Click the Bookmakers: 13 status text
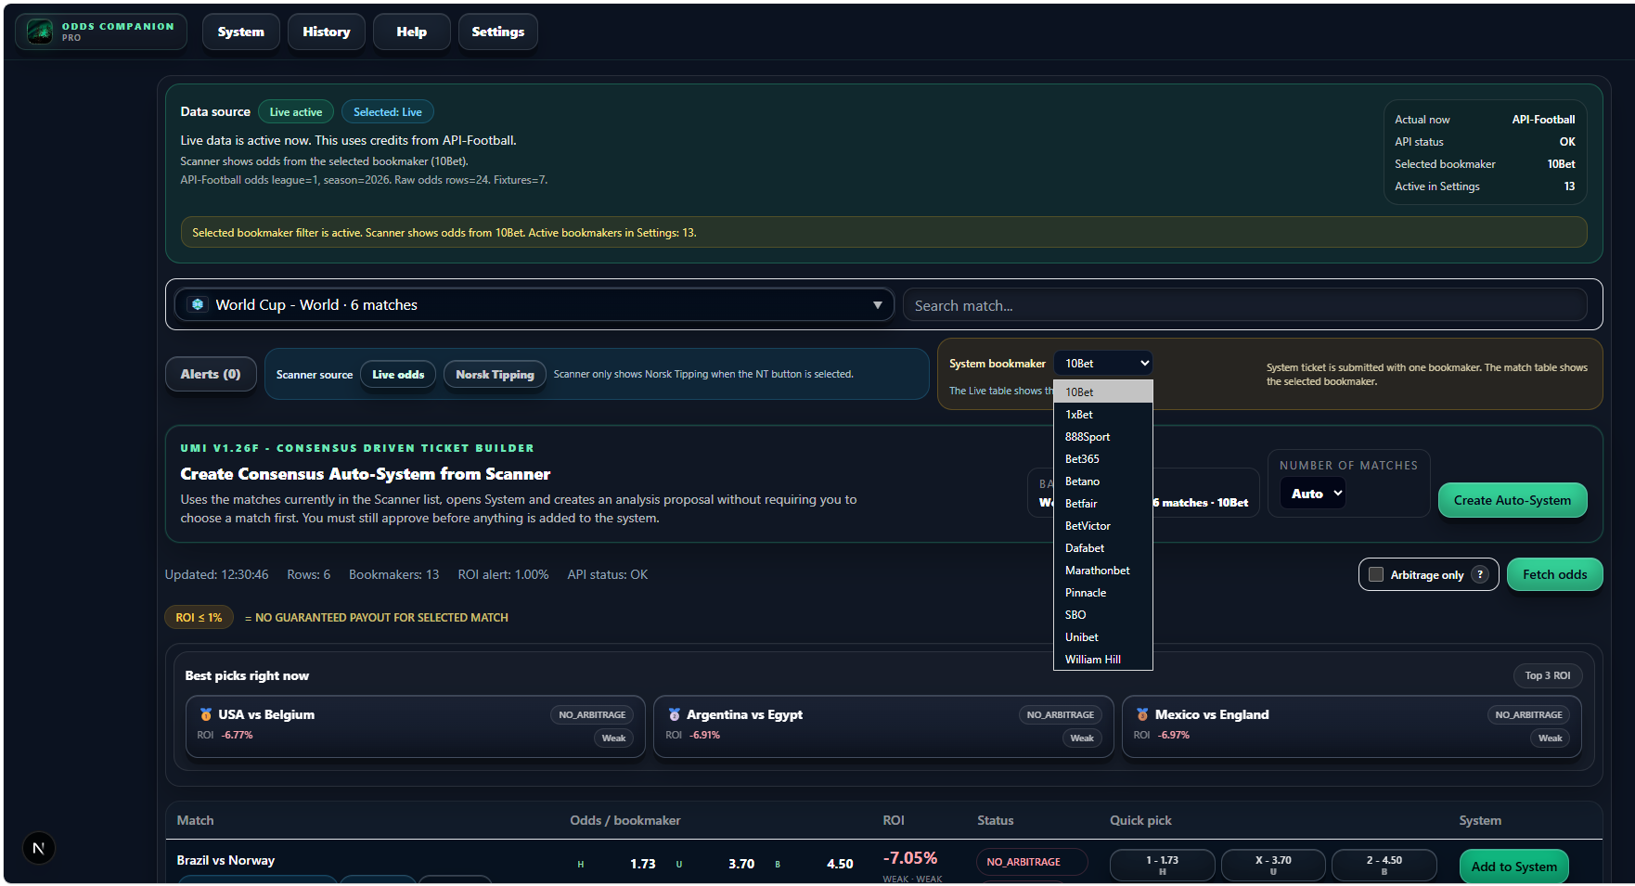 (x=393, y=575)
